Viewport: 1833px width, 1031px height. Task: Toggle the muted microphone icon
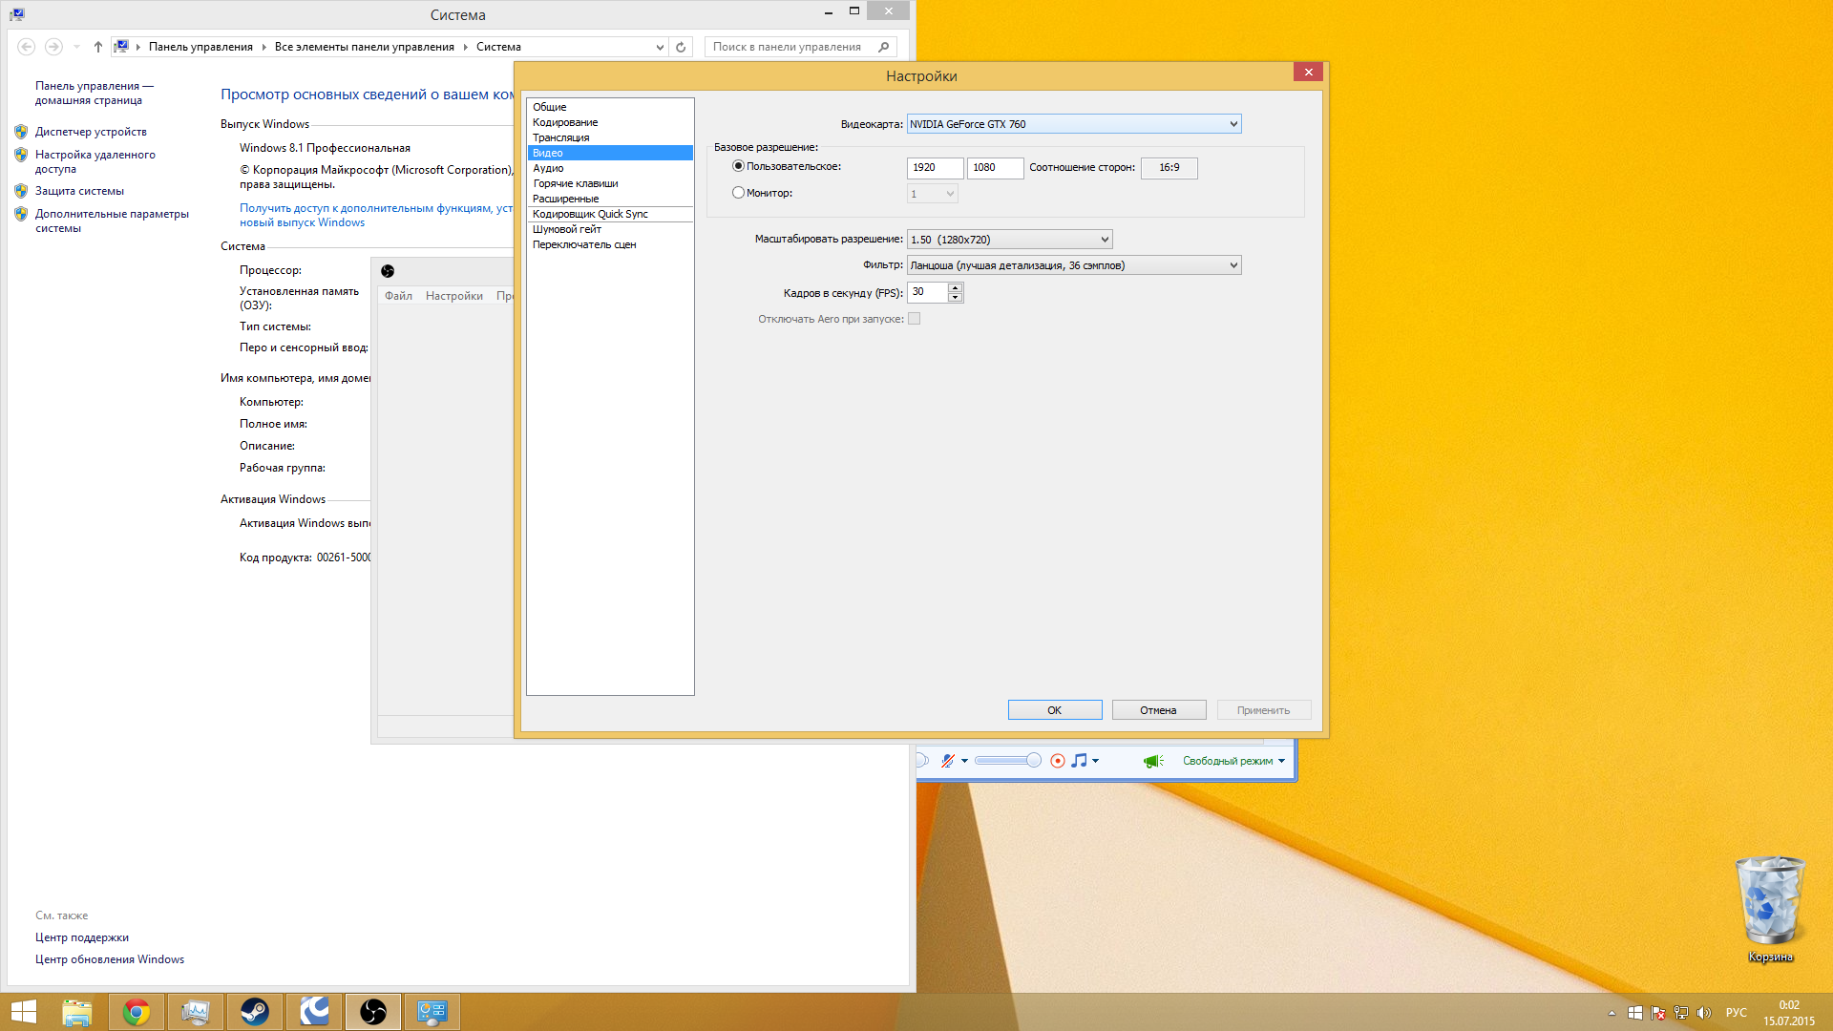coord(947,761)
